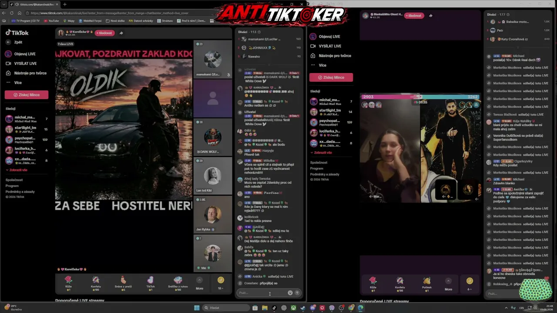The width and height of the screenshot is (557, 313).
Task: Click send arrow in left chat input
Action: [x=297, y=293]
